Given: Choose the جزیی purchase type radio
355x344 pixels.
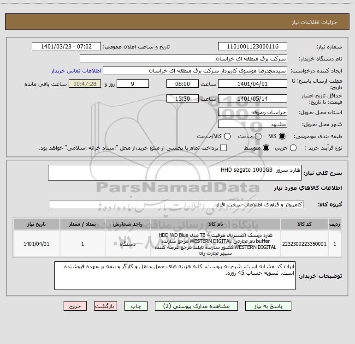Looking at the screenshot, I should coord(293,148).
